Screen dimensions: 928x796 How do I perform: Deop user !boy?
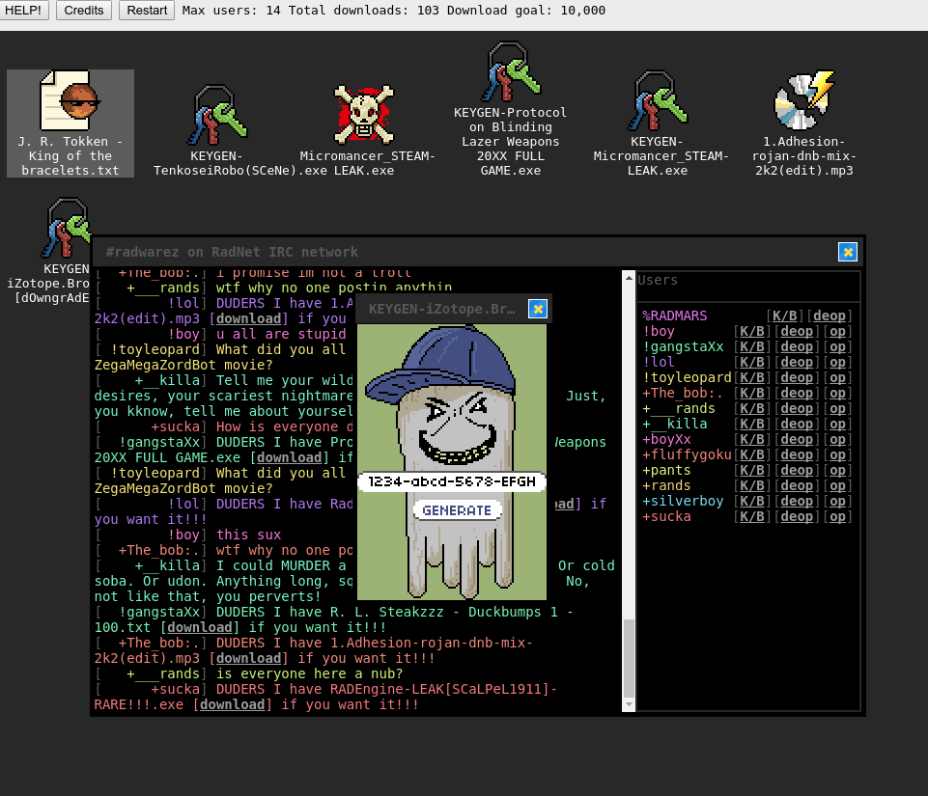click(x=797, y=331)
